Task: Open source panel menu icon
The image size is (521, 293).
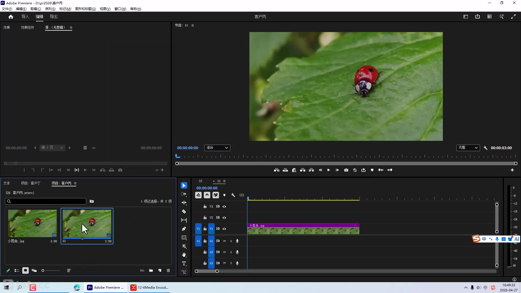Action: coord(71,28)
